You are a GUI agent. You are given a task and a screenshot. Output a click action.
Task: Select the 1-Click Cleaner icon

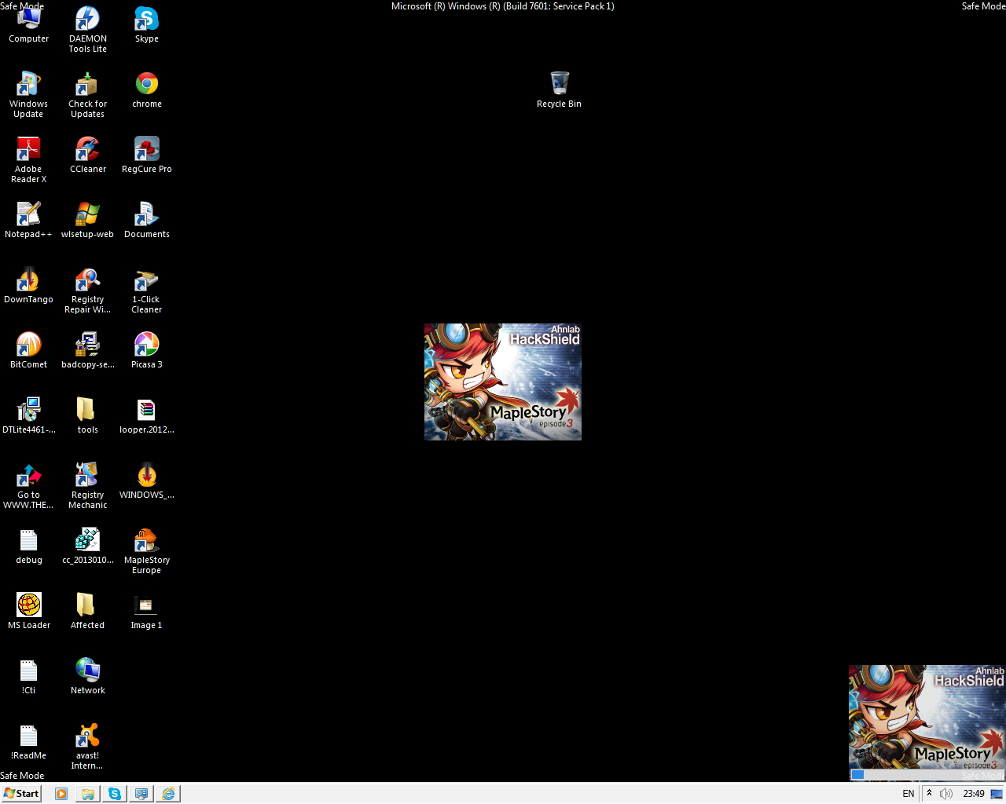click(x=146, y=291)
